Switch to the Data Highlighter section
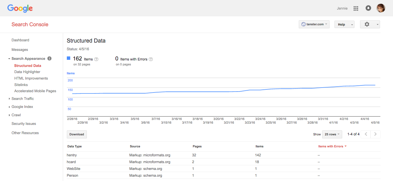 (27, 72)
